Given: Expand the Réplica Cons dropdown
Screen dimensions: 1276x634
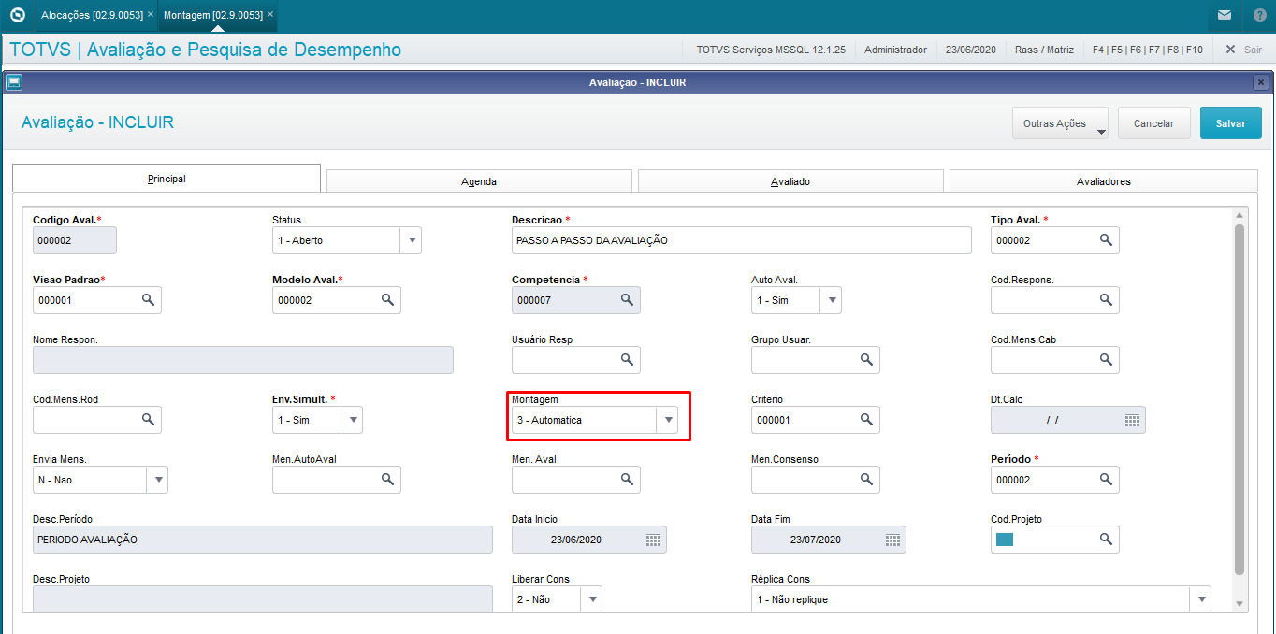Looking at the screenshot, I should pos(1200,599).
